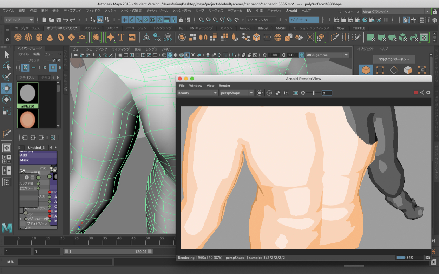Open the オブジェクト menu in the right panel
The height and width of the screenshot is (274, 439).
(x=366, y=49)
